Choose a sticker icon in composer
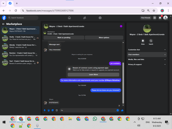Image resolution: width=172 pixels, height=129 pixels. (x=53, y=110)
